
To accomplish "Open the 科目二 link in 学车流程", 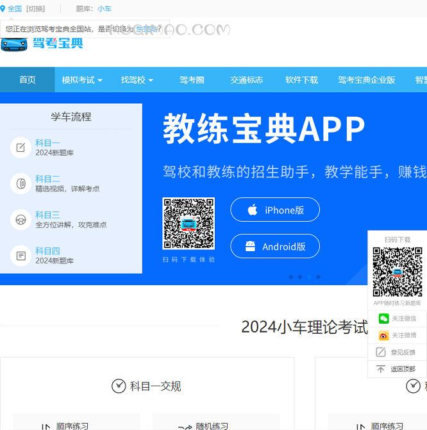I will coord(47,179).
